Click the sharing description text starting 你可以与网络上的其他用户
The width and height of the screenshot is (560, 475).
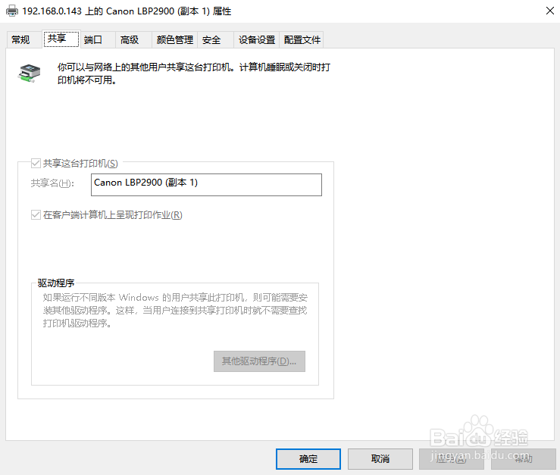[x=193, y=73]
